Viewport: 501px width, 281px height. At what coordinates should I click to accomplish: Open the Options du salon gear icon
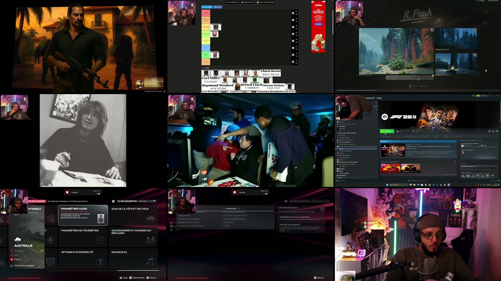(322, 209)
